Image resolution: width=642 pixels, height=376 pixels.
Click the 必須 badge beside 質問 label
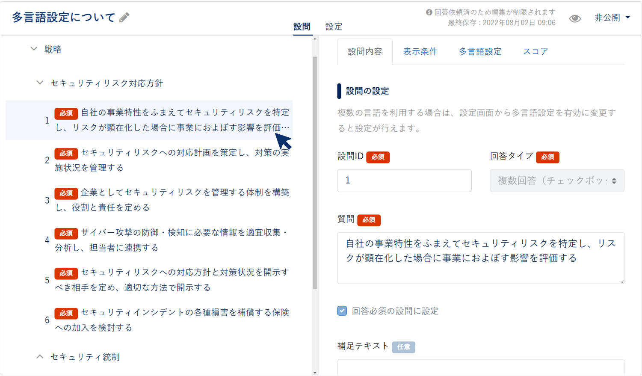coord(369,220)
